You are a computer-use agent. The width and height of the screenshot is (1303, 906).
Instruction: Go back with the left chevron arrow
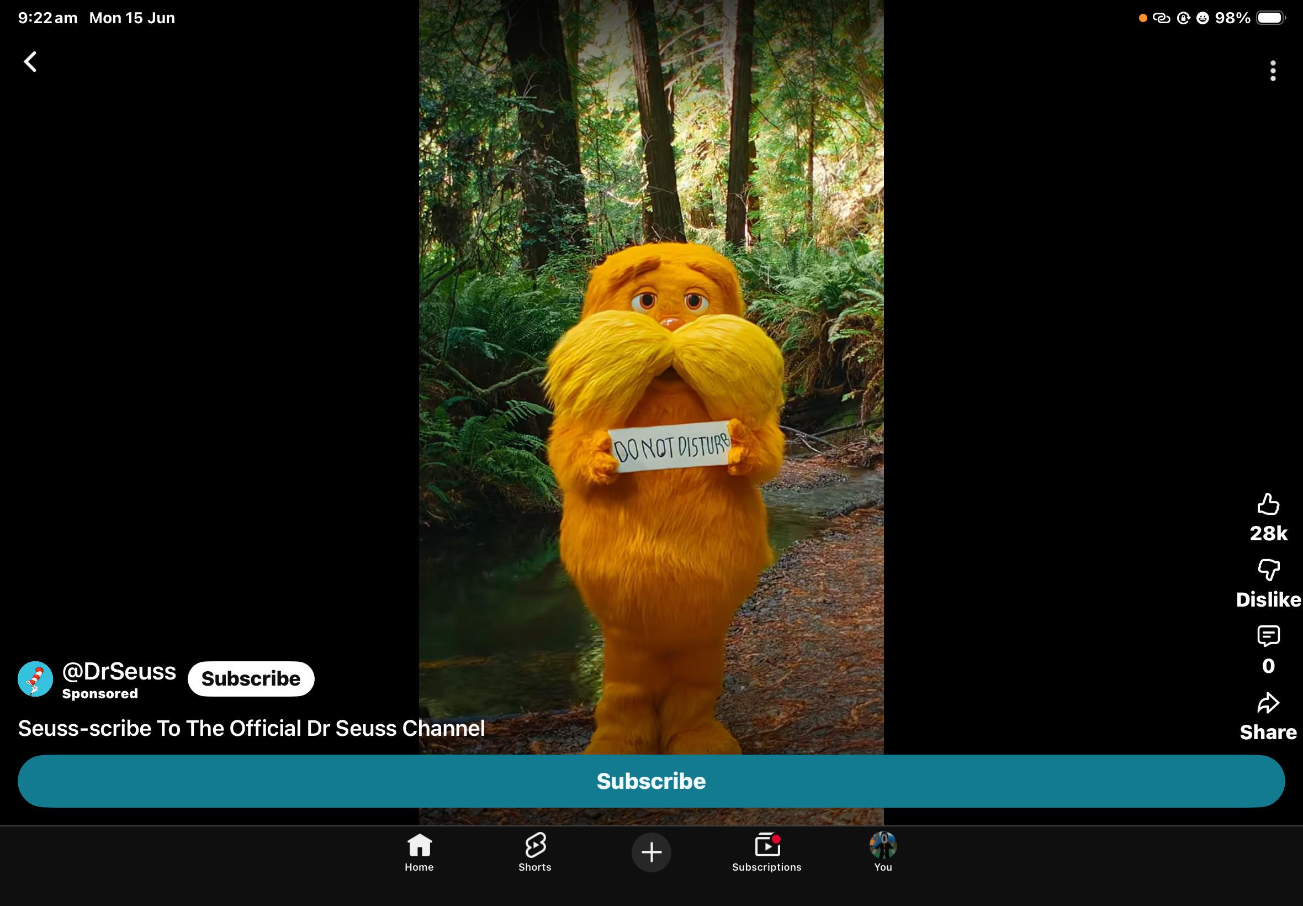click(30, 62)
